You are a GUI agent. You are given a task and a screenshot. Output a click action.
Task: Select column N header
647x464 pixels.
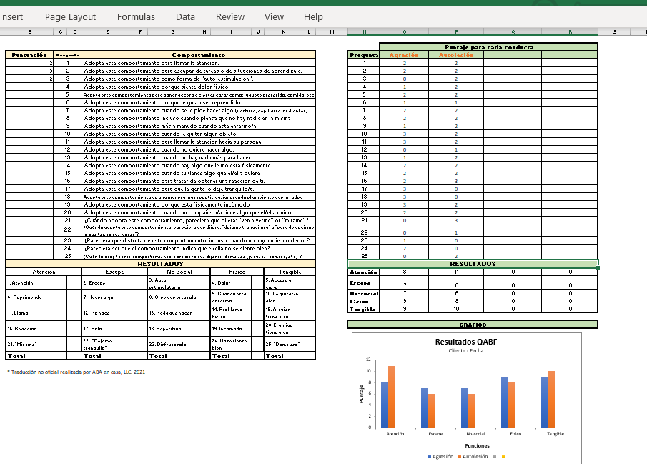(365, 31)
